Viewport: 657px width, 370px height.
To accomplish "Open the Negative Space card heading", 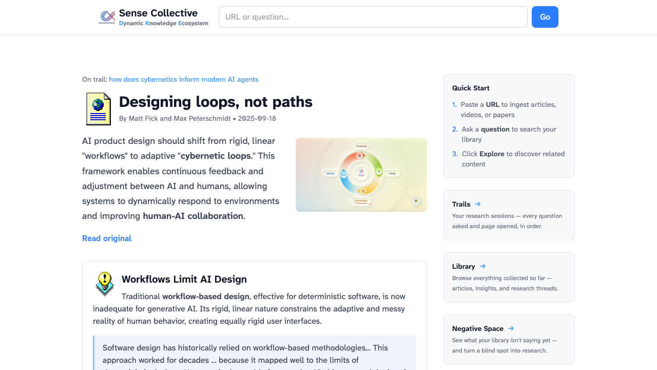I will click(478, 328).
